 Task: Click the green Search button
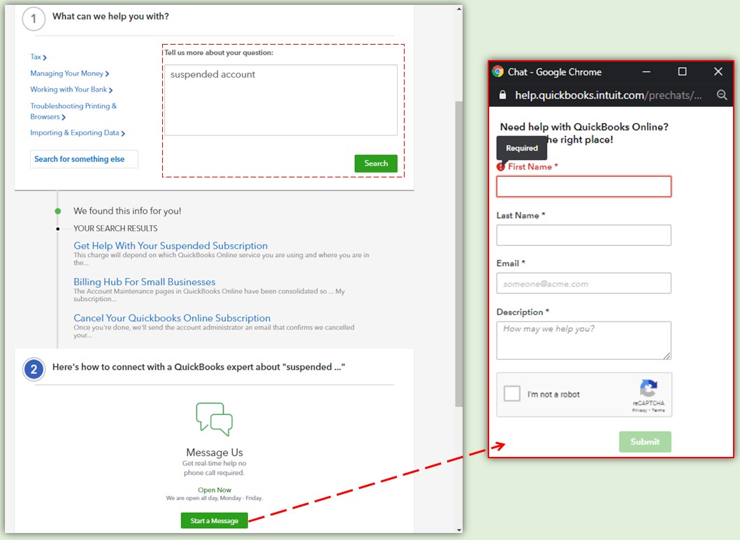pyautogui.click(x=376, y=163)
